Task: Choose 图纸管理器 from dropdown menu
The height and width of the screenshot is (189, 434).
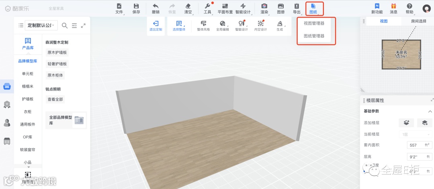Action: pos(314,36)
